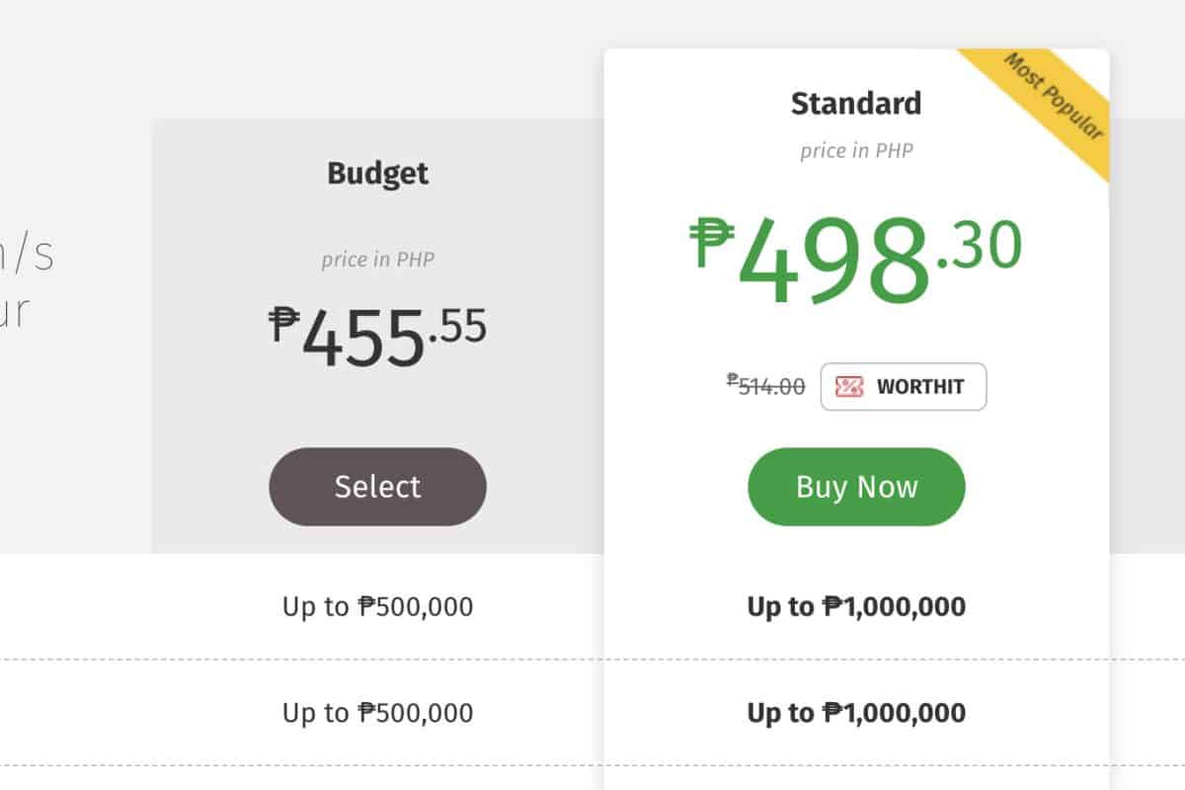This screenshot has height=790, width=1185.
Task: Click the .55 cents on Budget price
Action: [x=458, y=328]
